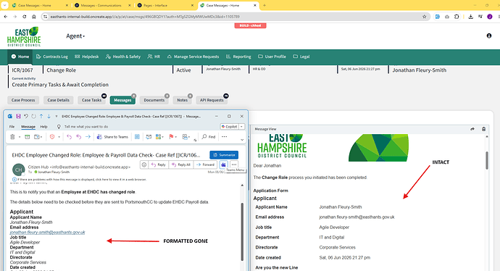This screenshot has width=500, height=271.
Task: Click the view in web browser info bar
Action: (x=80, y=180)
